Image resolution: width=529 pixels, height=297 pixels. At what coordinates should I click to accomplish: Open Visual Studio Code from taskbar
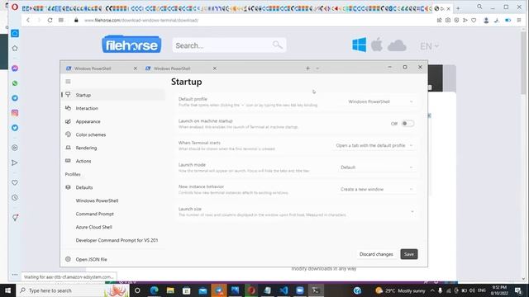(284, 290)
